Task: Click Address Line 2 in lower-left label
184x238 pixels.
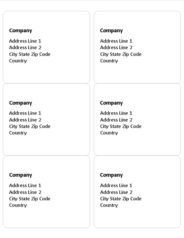Action: pos(25,192)
